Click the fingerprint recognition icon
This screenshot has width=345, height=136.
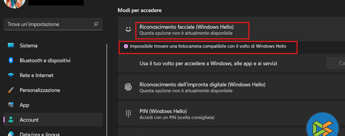tap(128, 87)
